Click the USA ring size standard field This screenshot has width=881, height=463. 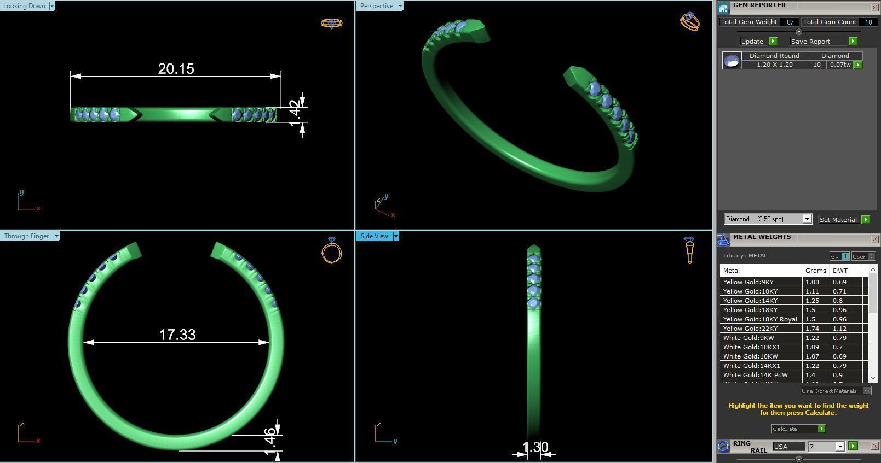[x=788, y=447]
